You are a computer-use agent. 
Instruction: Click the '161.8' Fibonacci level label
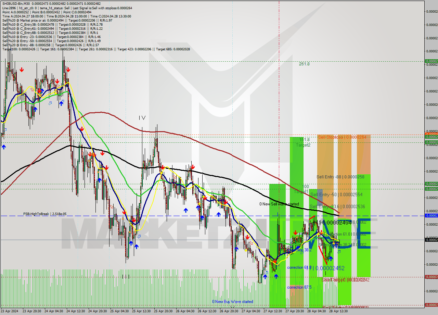(304, 140)
